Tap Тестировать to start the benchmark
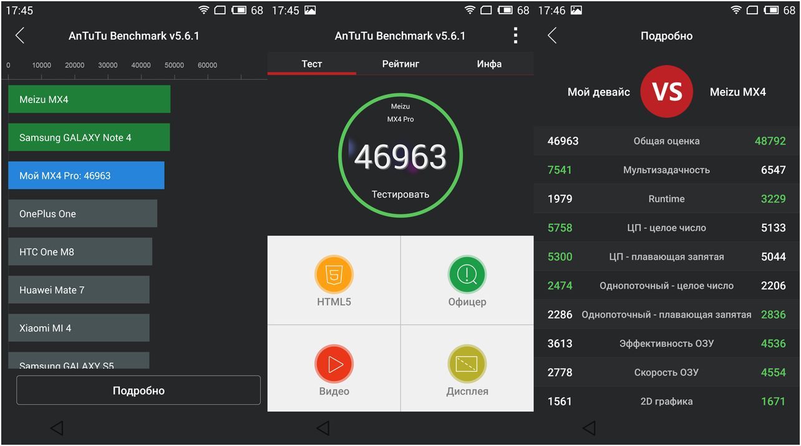This screenshot has height=446, width=801. [400, 194]
